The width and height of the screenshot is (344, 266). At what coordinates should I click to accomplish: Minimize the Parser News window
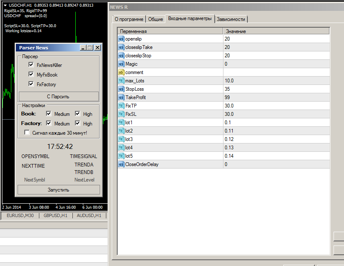click(83, 48)
